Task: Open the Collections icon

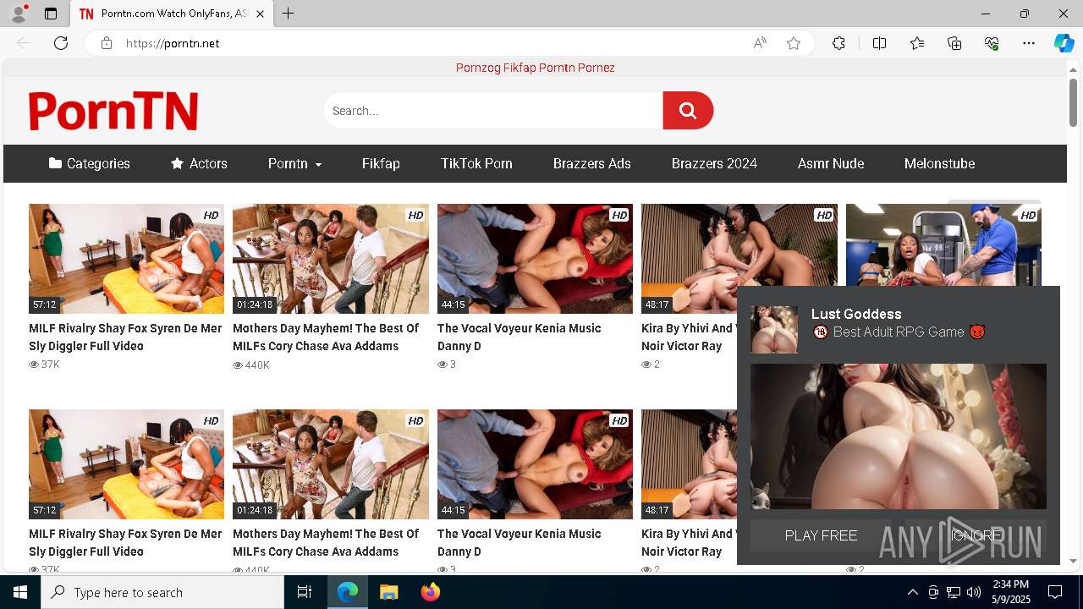Action: [954, 43]
